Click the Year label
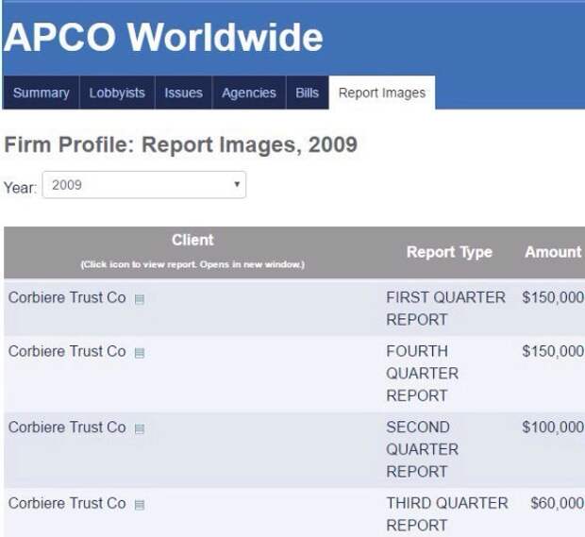The width and height of the screenshot is (585, 537). [x=20, y=188]
